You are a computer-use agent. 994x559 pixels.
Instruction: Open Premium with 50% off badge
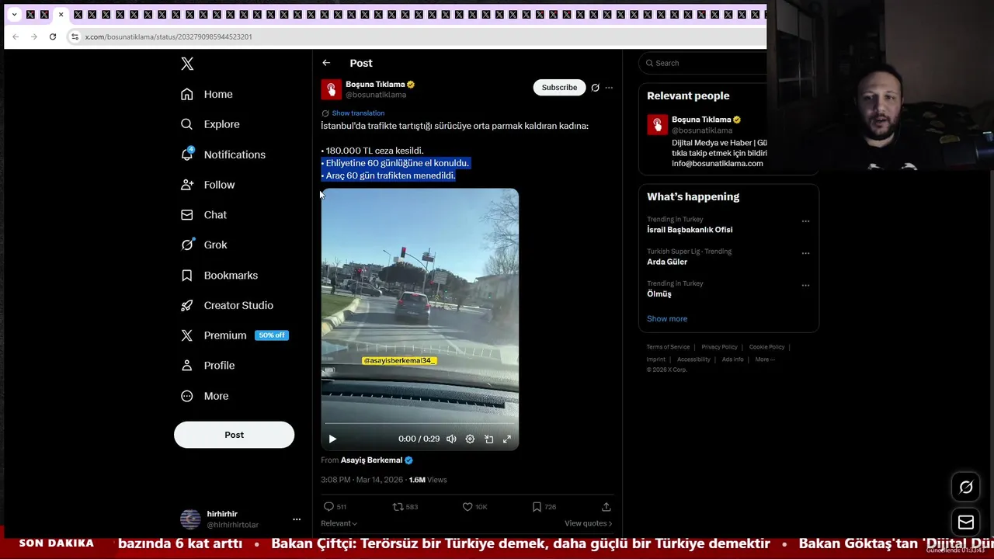coord(234,335)
